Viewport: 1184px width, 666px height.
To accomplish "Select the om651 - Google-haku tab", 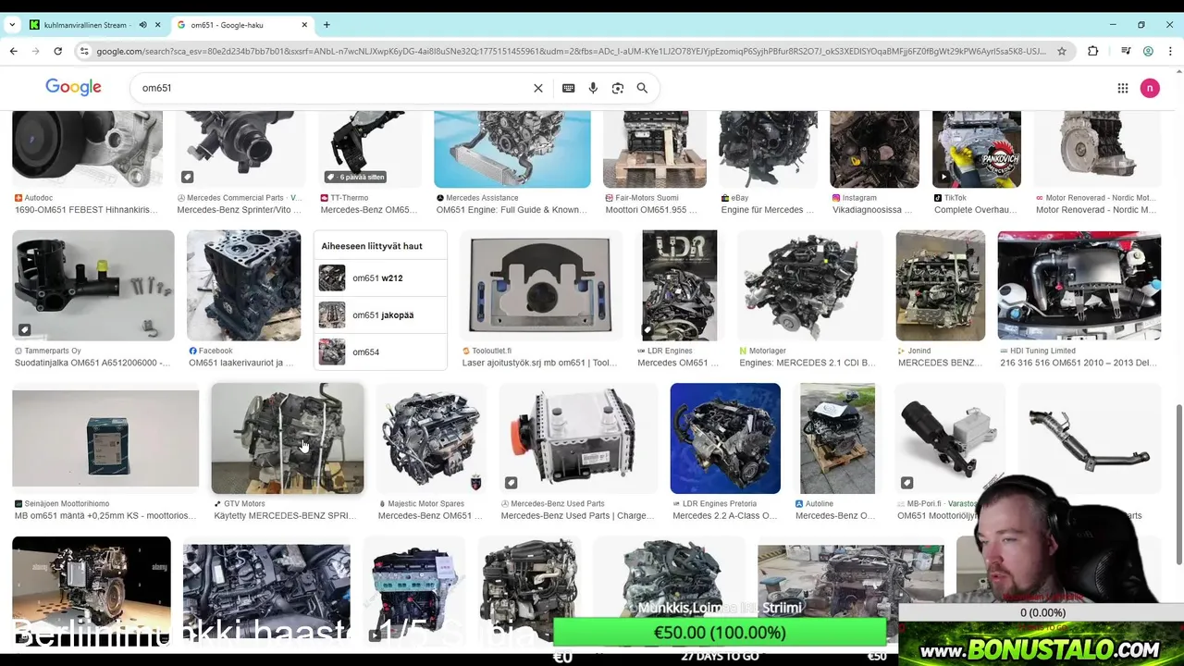I will [x=240, y=25].
